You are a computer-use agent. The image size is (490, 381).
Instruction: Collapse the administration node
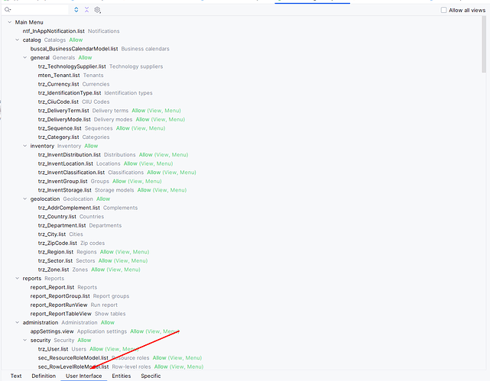[17, 322]
